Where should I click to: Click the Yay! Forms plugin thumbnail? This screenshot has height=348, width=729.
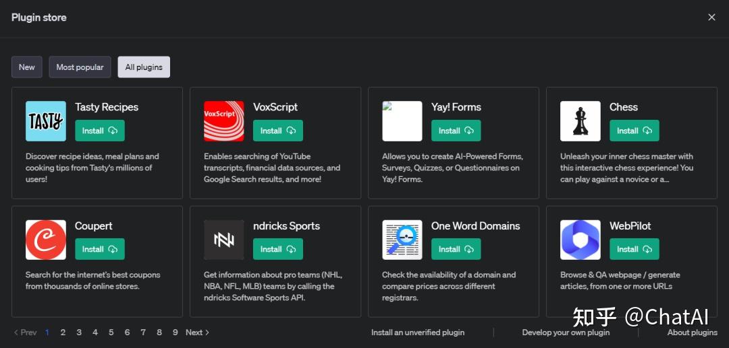[402, 121]
